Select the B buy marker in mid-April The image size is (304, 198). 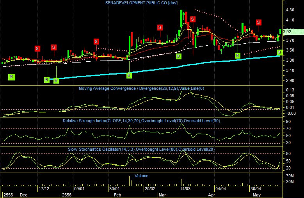click(x=238, y=56)
